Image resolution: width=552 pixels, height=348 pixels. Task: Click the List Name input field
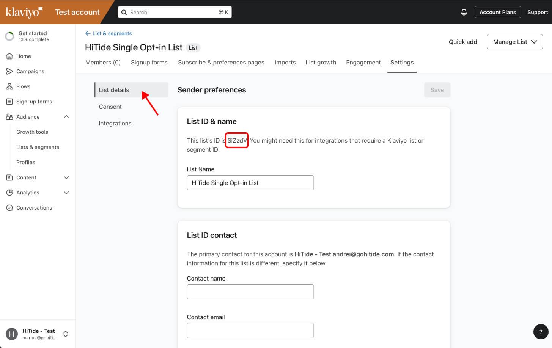click(x=250, y=183)
